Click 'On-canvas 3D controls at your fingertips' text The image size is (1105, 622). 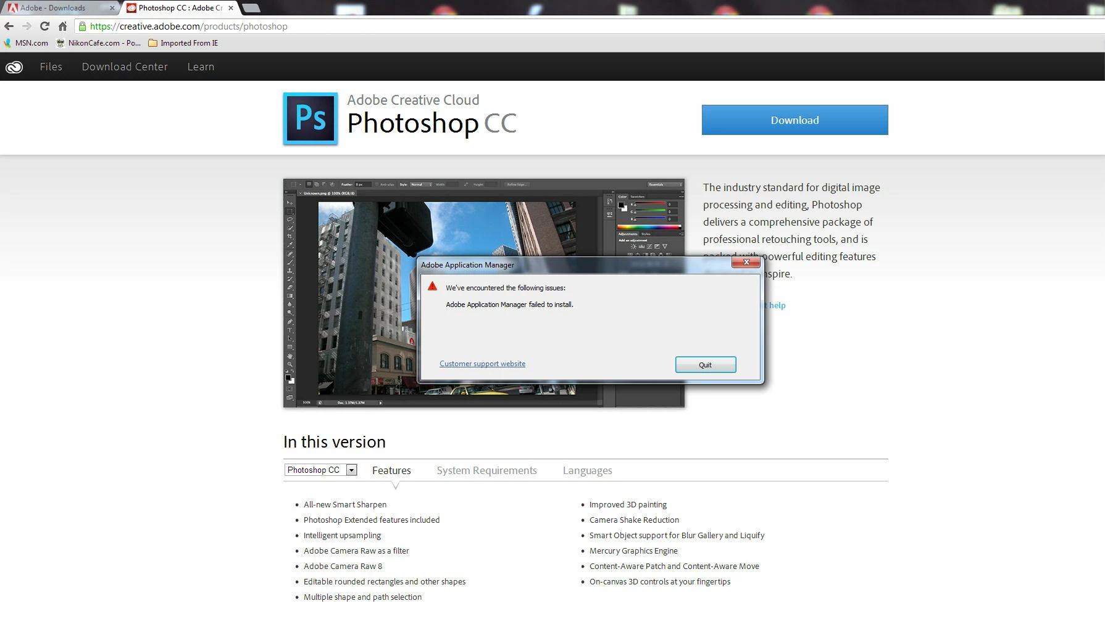click(660, 581)
